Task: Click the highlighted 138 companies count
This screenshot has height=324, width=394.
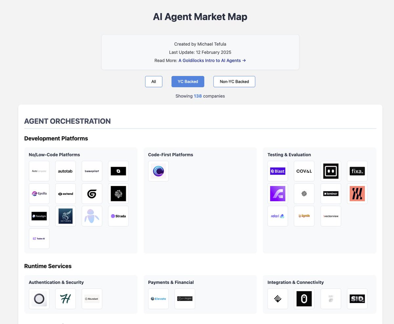Action: 198,96
